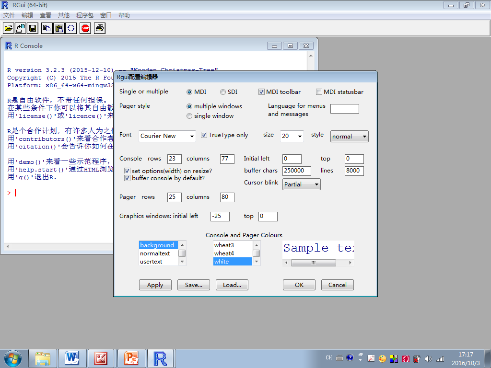The image size is (491, 368).
Task: Click the Paste toolbar icon
Action: (59, 28)
